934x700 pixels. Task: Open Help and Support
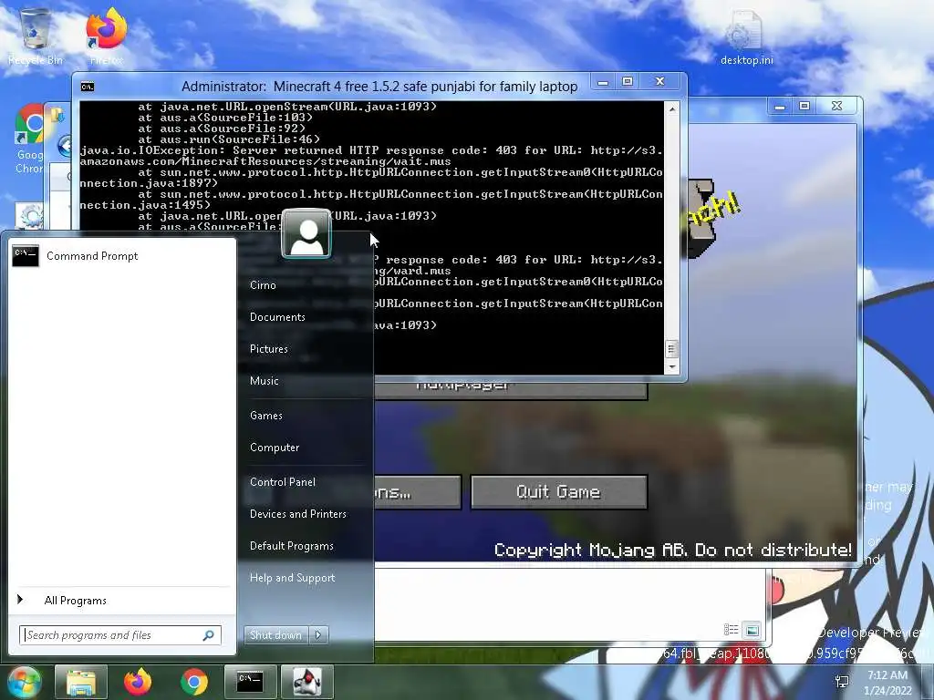[x=292, y=578]
